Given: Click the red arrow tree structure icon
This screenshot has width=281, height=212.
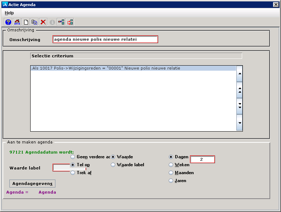Looking at the screenshot, I should click(x=70, y=22).
